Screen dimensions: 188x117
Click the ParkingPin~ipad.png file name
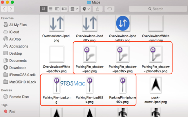[x=57, y=100]
